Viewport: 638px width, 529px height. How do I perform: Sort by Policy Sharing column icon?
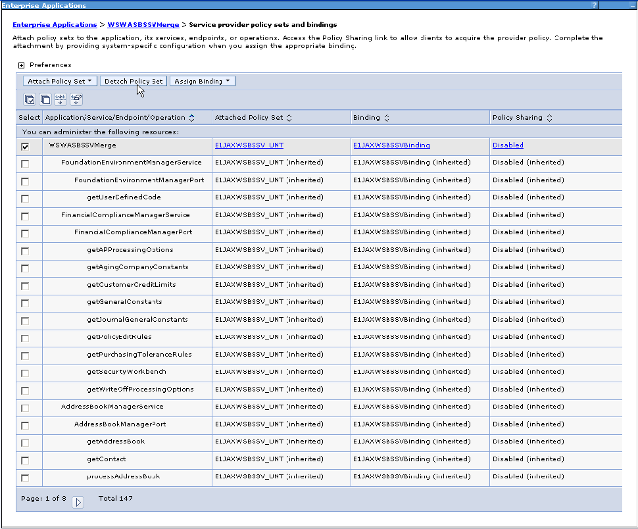[x=549, y=118]
